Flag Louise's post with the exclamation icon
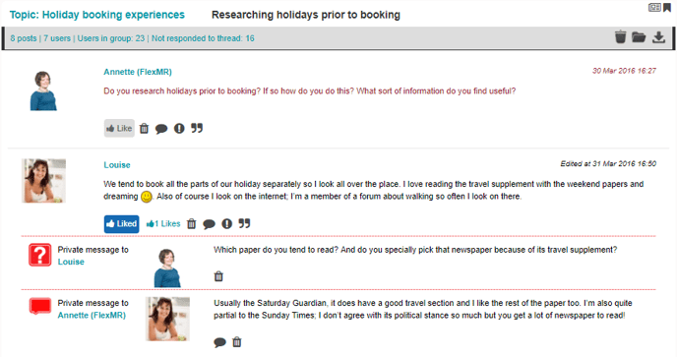 tap(226, 223)
